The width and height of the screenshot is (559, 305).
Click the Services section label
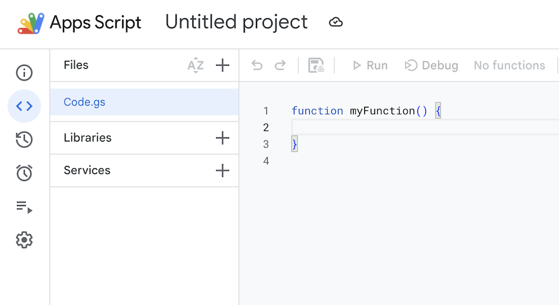[87, 170]
